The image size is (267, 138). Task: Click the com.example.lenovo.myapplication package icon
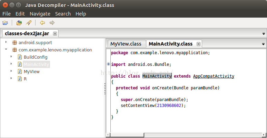pyautogui.click(x=14, y=50)
